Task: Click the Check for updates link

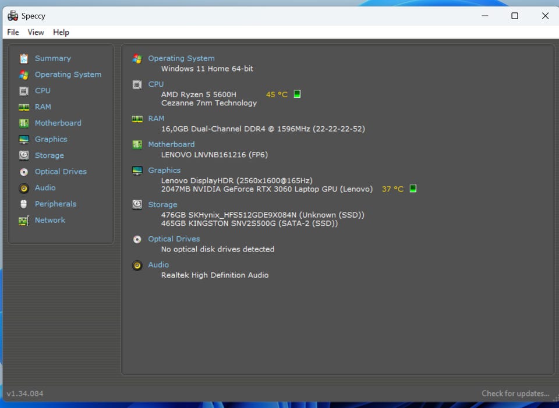Action: coord(515,393)
